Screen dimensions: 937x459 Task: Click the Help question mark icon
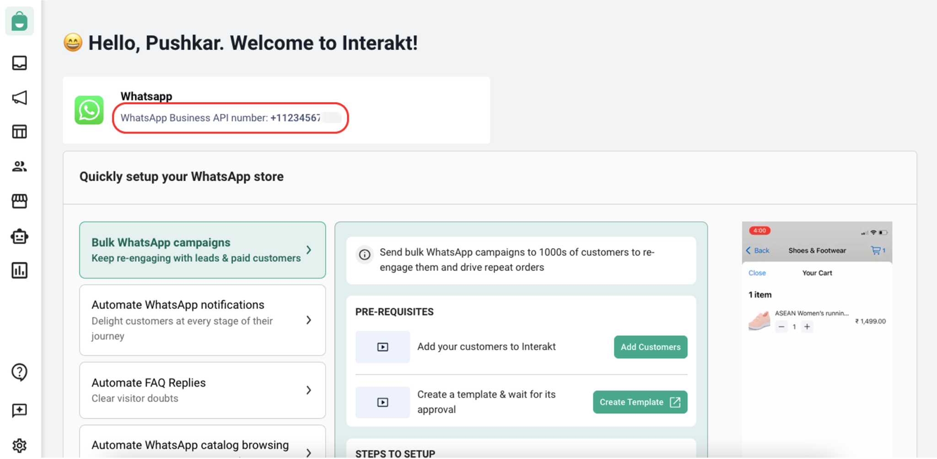point(20,373)
